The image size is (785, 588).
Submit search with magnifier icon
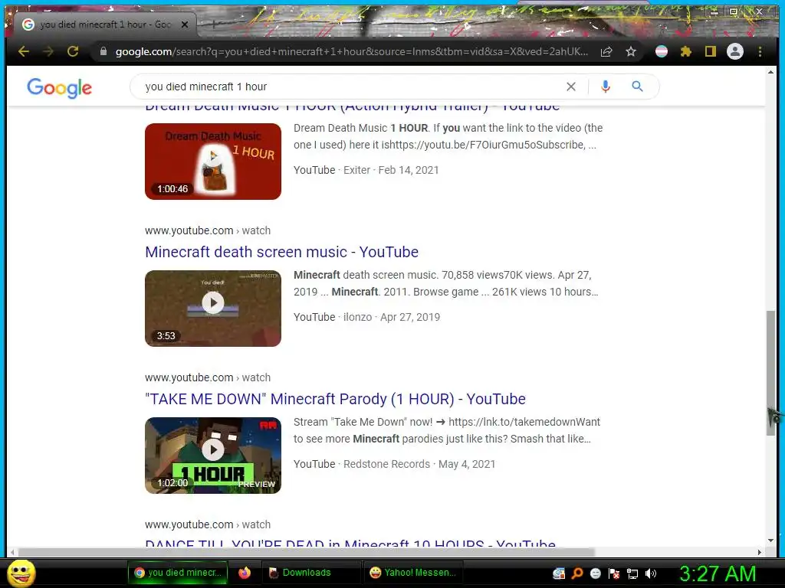[x=637, y=87]
